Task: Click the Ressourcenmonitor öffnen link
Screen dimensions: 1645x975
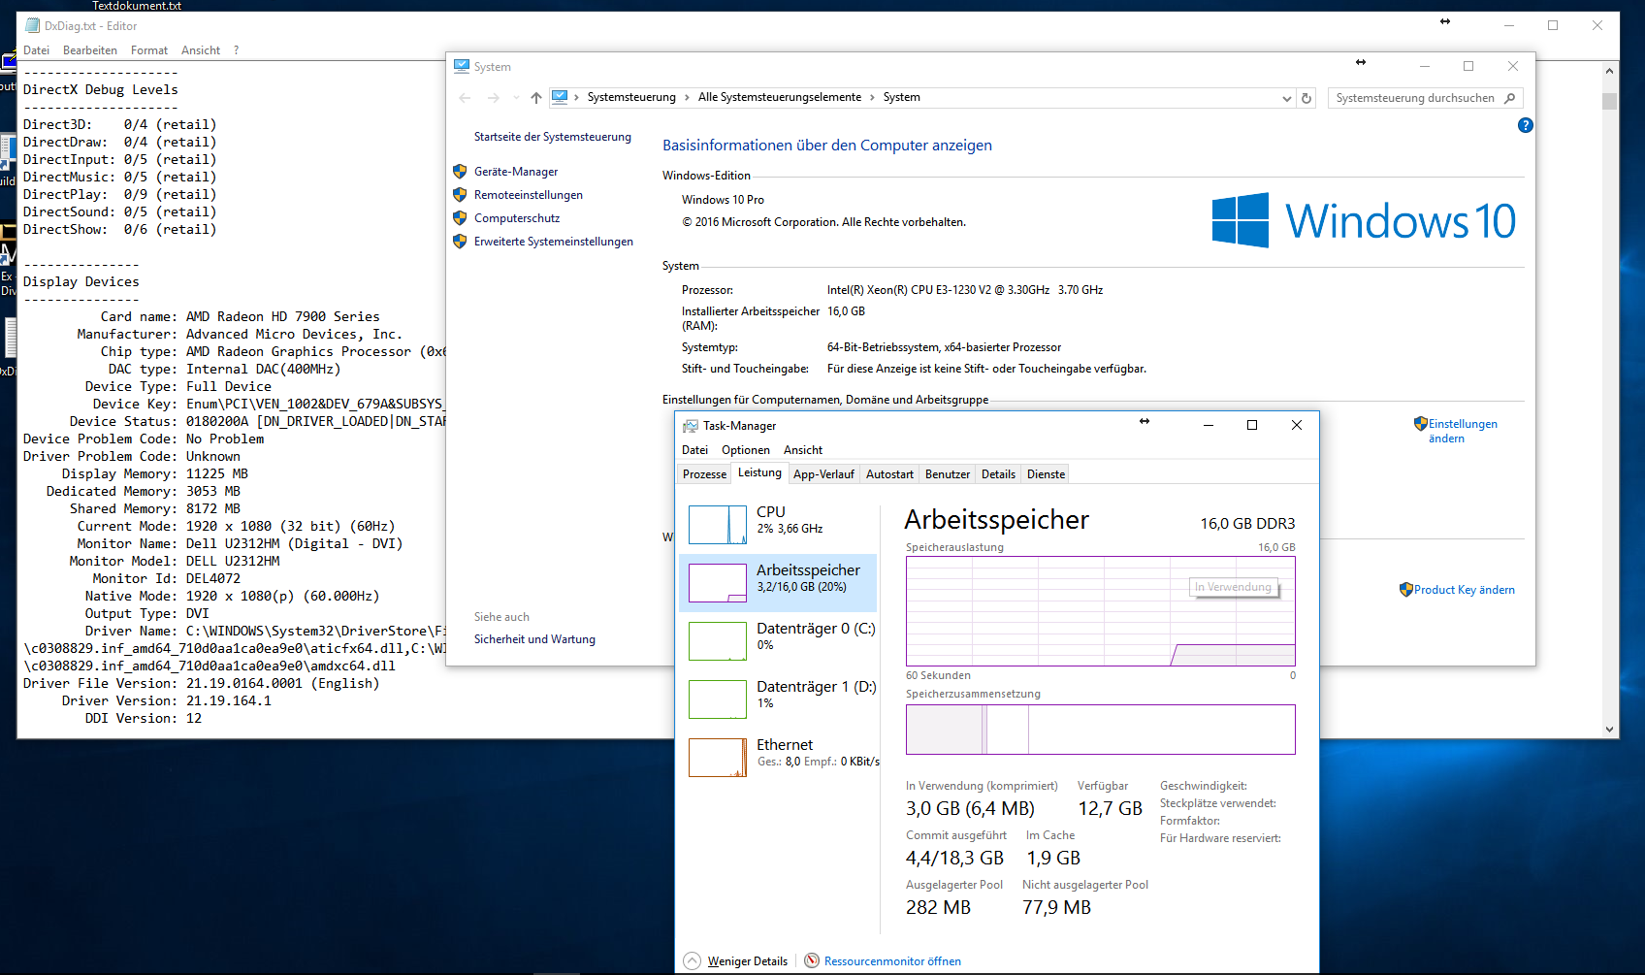Action: (892, 961)
